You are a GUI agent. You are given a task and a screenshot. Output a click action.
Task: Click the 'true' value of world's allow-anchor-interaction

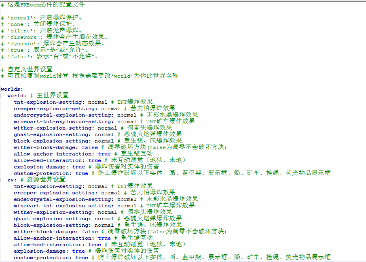click(104, 154)
